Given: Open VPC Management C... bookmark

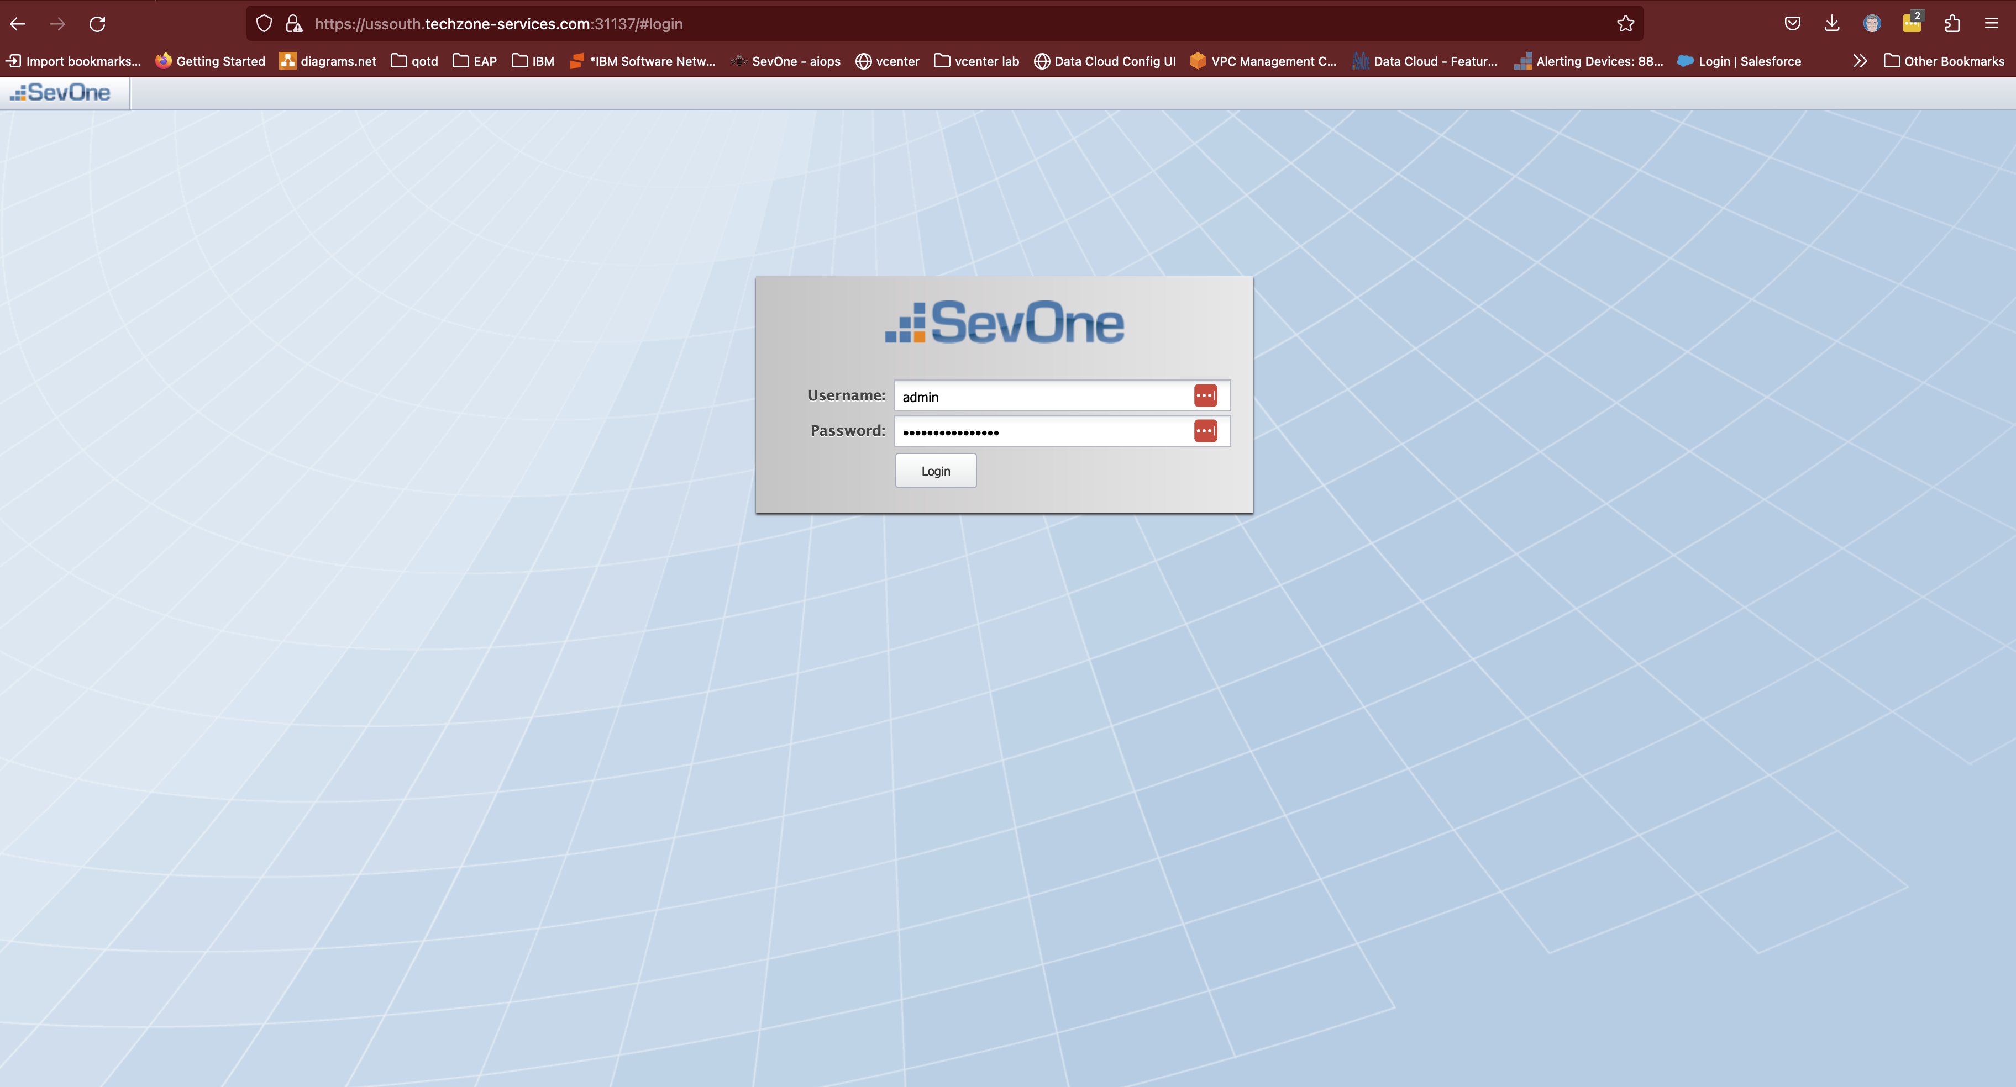Looking at the screenshot, I should [x=1263, y=61].
